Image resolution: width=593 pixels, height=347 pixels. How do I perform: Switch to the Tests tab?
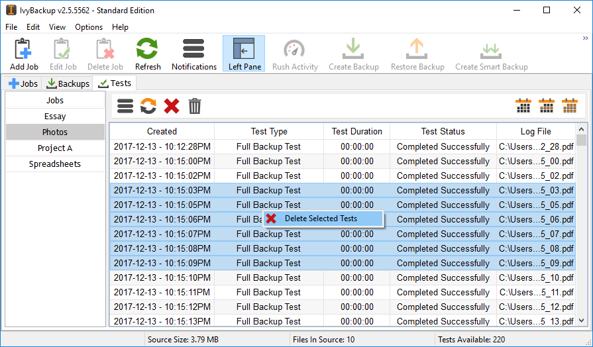(x=115, y=83)
